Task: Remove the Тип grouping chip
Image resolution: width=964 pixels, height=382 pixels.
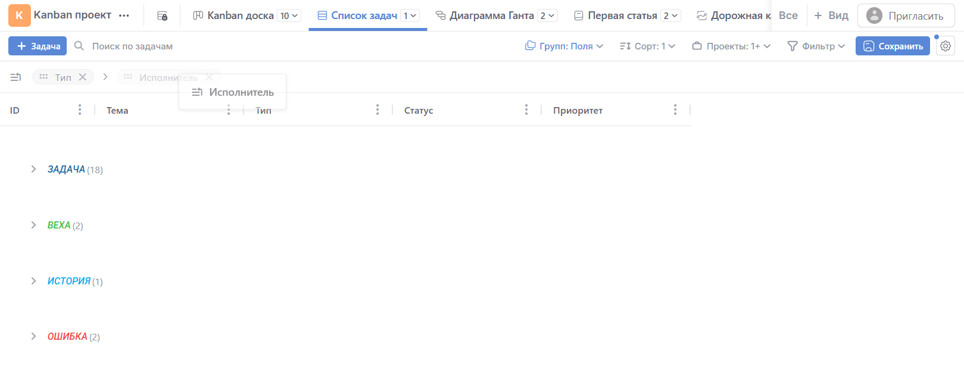Action: coord(83,77)
